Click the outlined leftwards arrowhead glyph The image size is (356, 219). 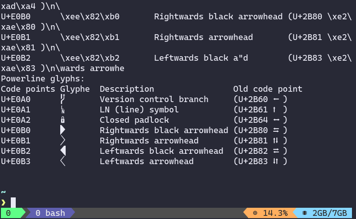click(x=63, y=161)
